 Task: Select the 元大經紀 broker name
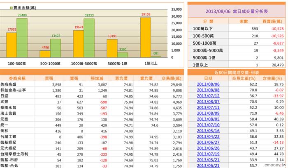[8, 148]
